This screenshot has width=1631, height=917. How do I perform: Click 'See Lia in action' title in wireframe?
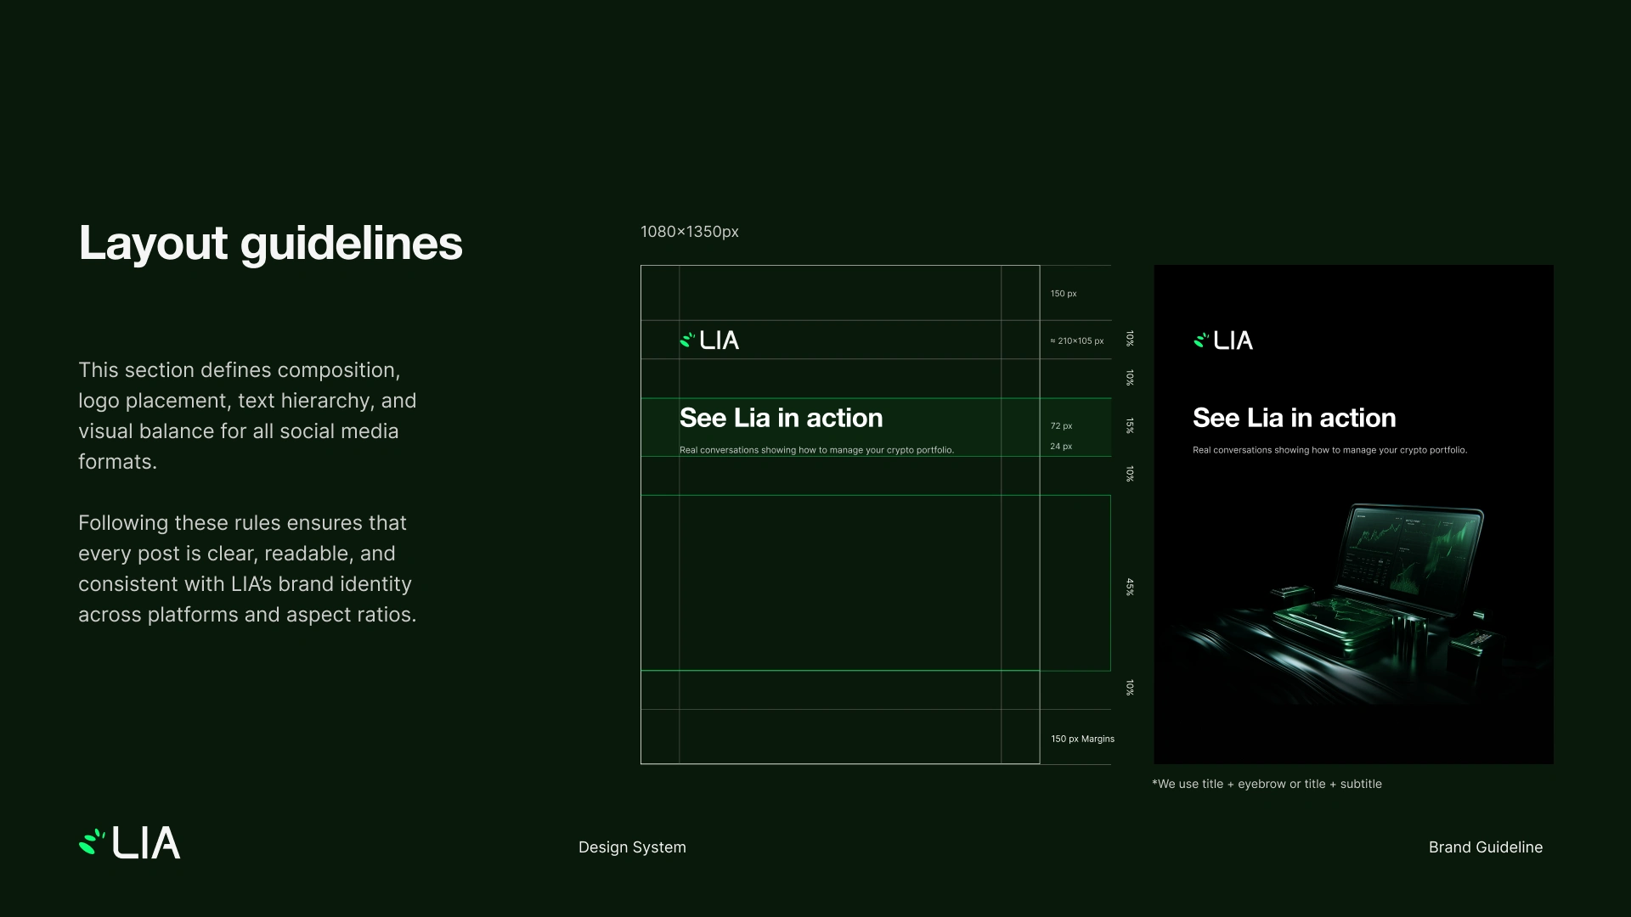[781, 418]
